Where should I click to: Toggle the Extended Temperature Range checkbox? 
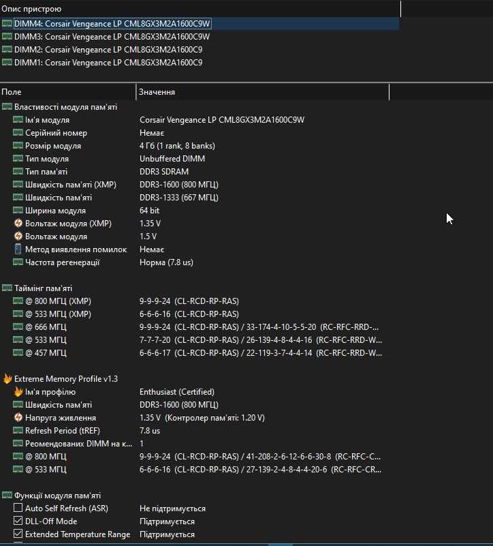click(x=18, y=534)
